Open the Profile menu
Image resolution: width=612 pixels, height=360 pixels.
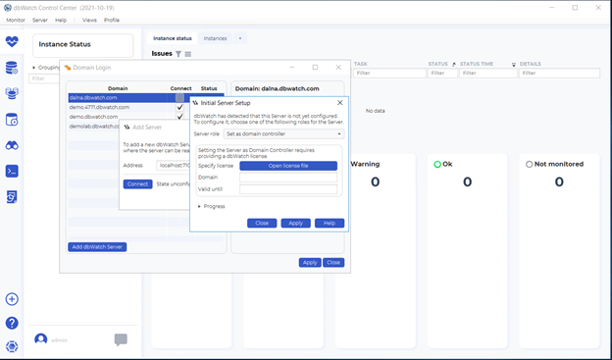112,20
